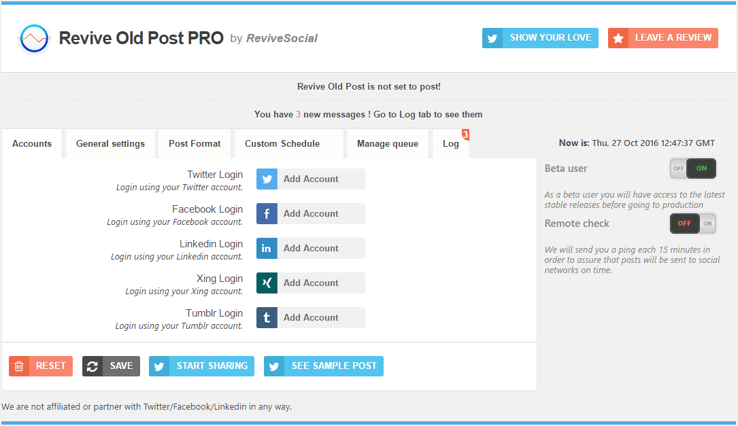This screenshot has height=426, width=738.
Task: Click the new messages notice text
Action: tap(369, 114)
